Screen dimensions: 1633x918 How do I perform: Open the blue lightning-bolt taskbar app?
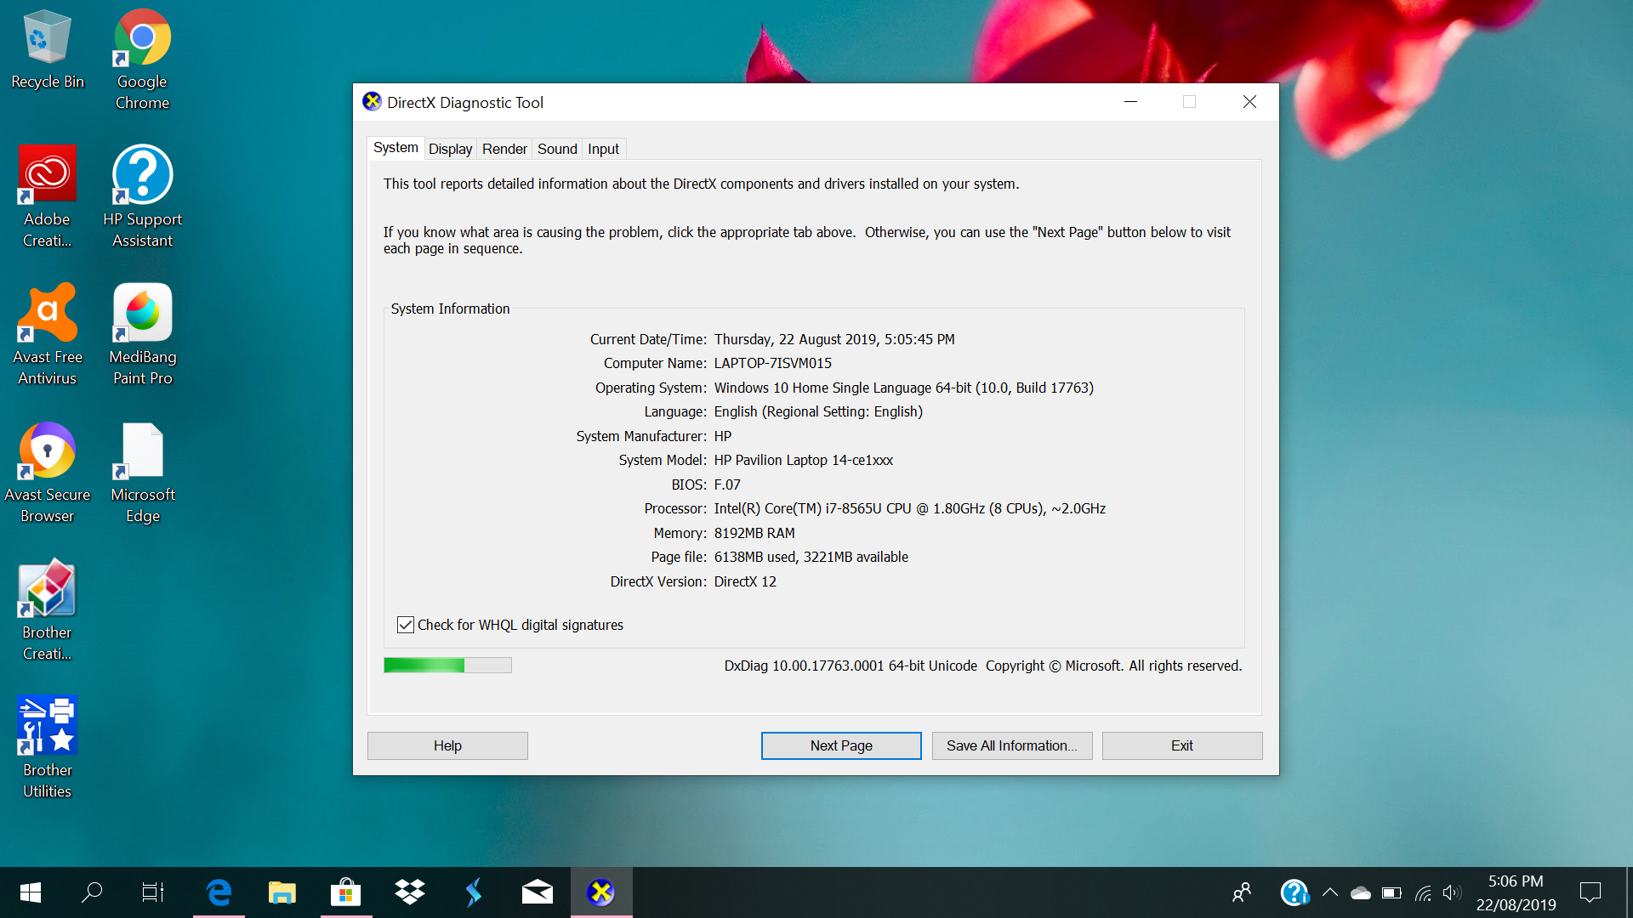474,892
